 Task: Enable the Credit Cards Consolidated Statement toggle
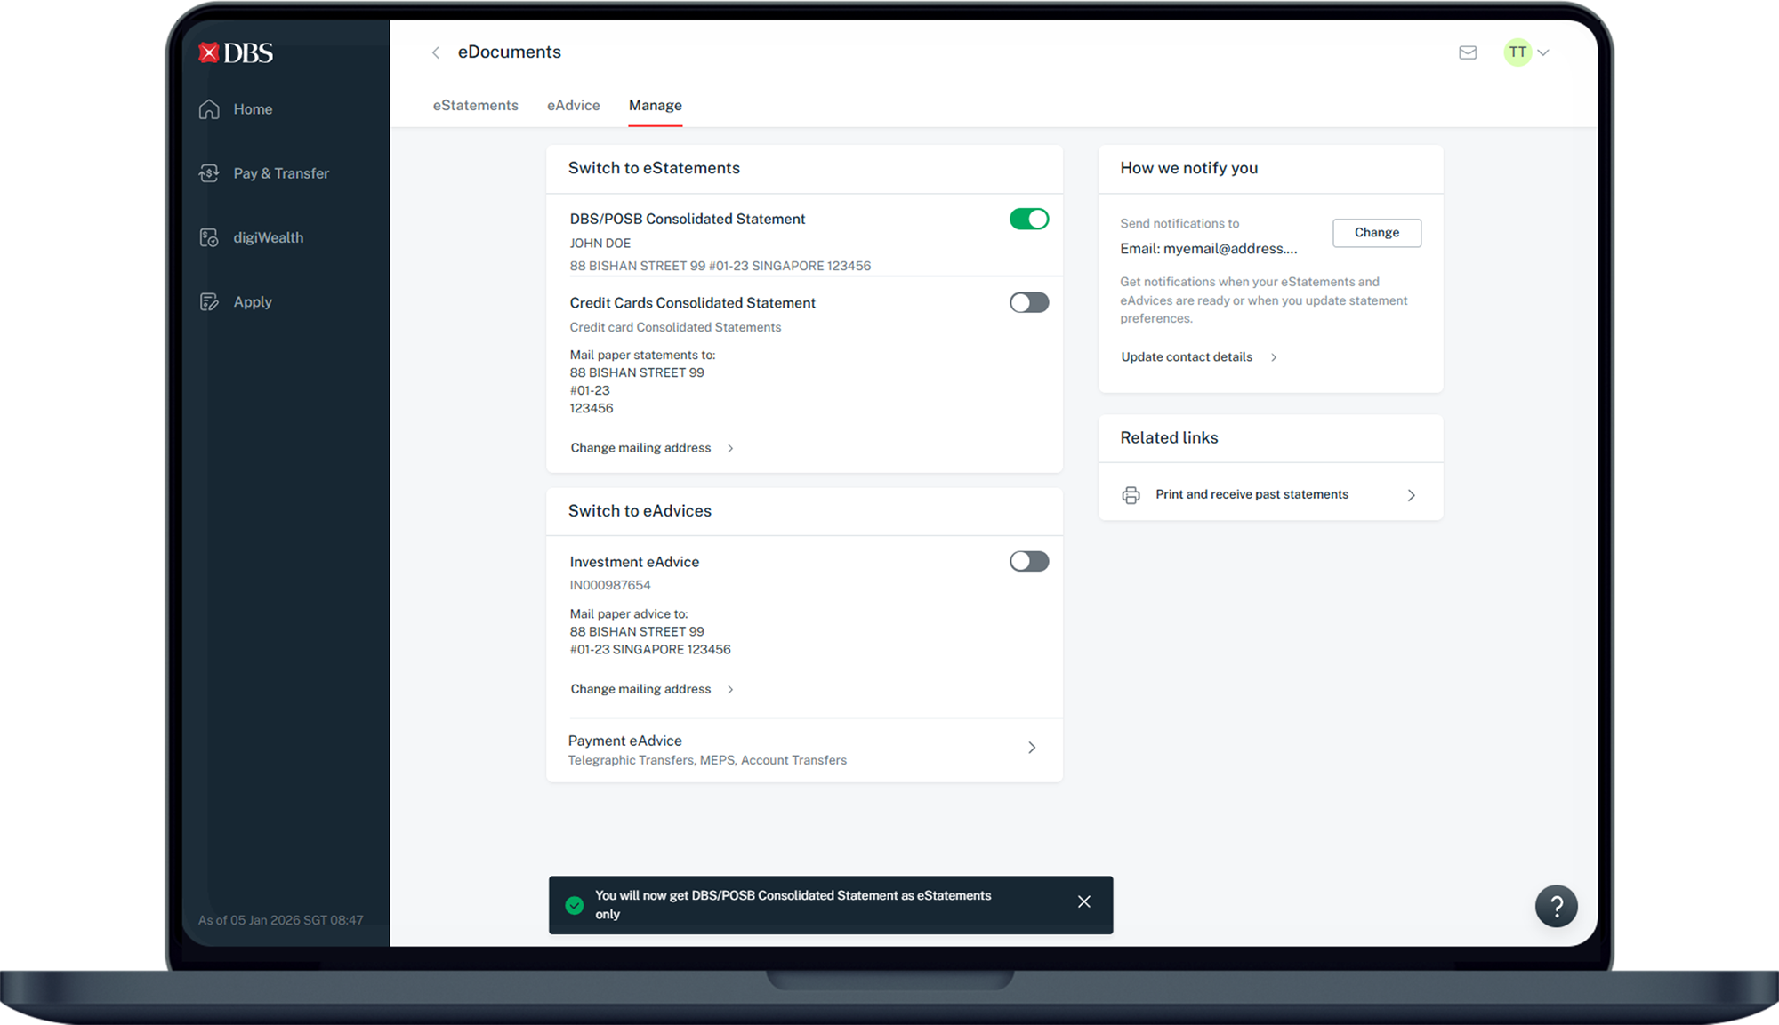coord(1029,302)
